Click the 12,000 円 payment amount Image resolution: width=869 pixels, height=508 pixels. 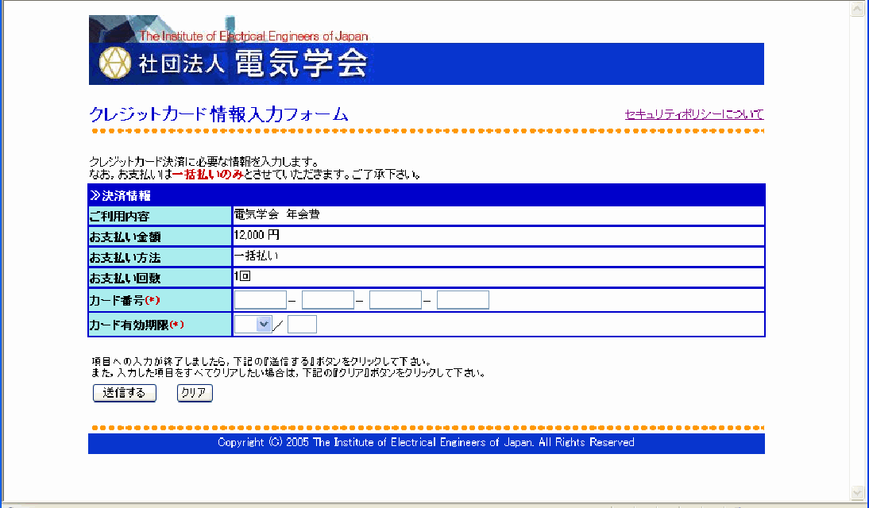257,236
